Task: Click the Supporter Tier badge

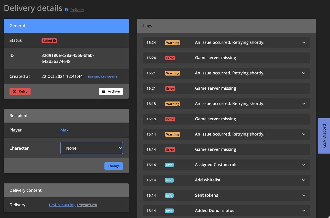Action: click(87, 205)
